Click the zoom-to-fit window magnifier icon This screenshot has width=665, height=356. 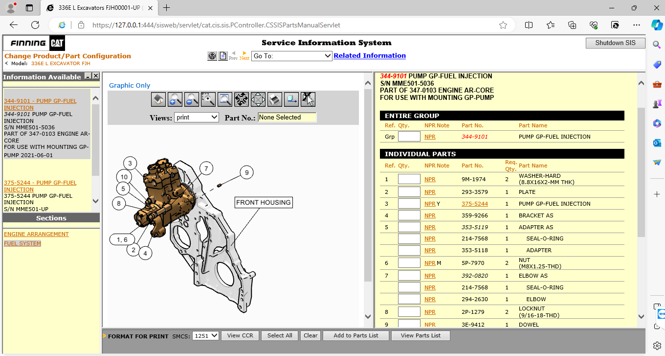pyautogui.click(x=225, y=99)
